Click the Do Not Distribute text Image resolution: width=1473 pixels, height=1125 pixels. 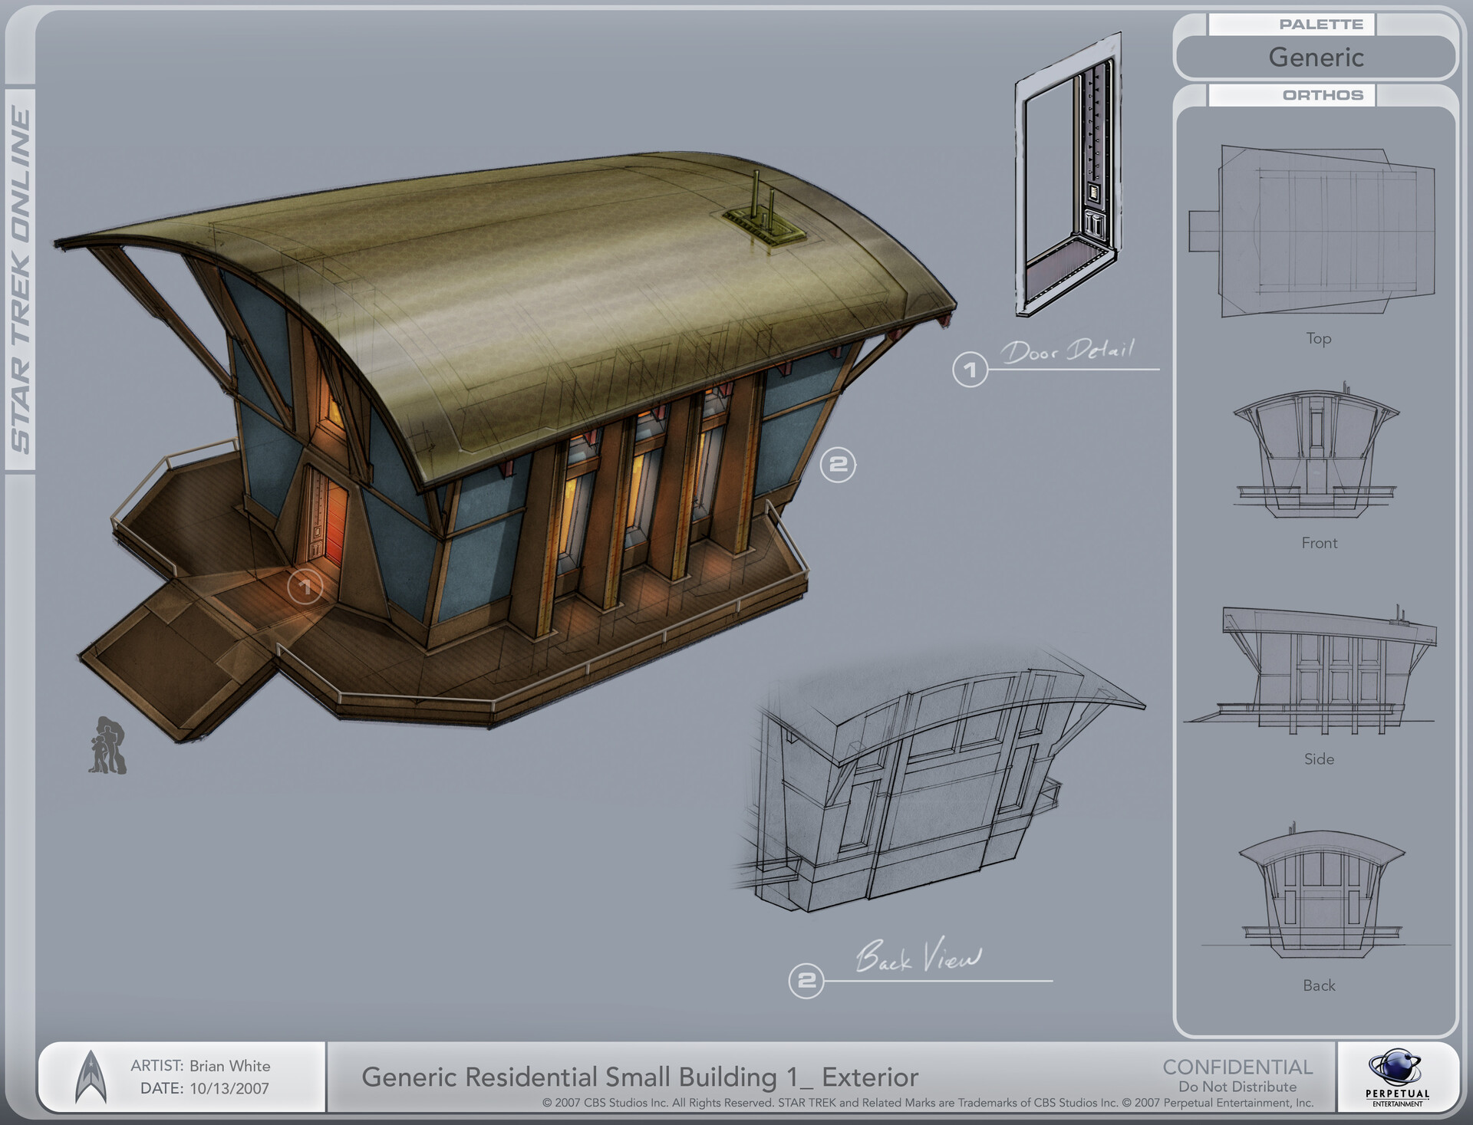point(1237,1087)
